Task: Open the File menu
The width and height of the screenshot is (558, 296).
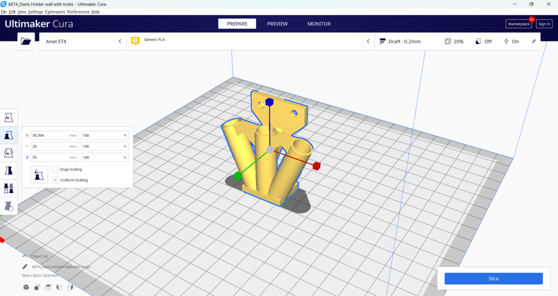Action: coord(3,12)
